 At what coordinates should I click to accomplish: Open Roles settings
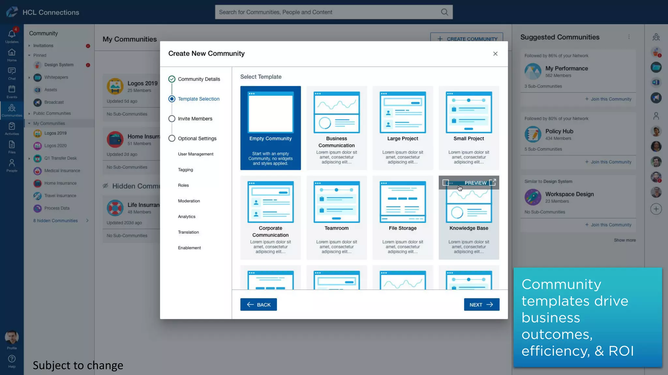point(183,185)
